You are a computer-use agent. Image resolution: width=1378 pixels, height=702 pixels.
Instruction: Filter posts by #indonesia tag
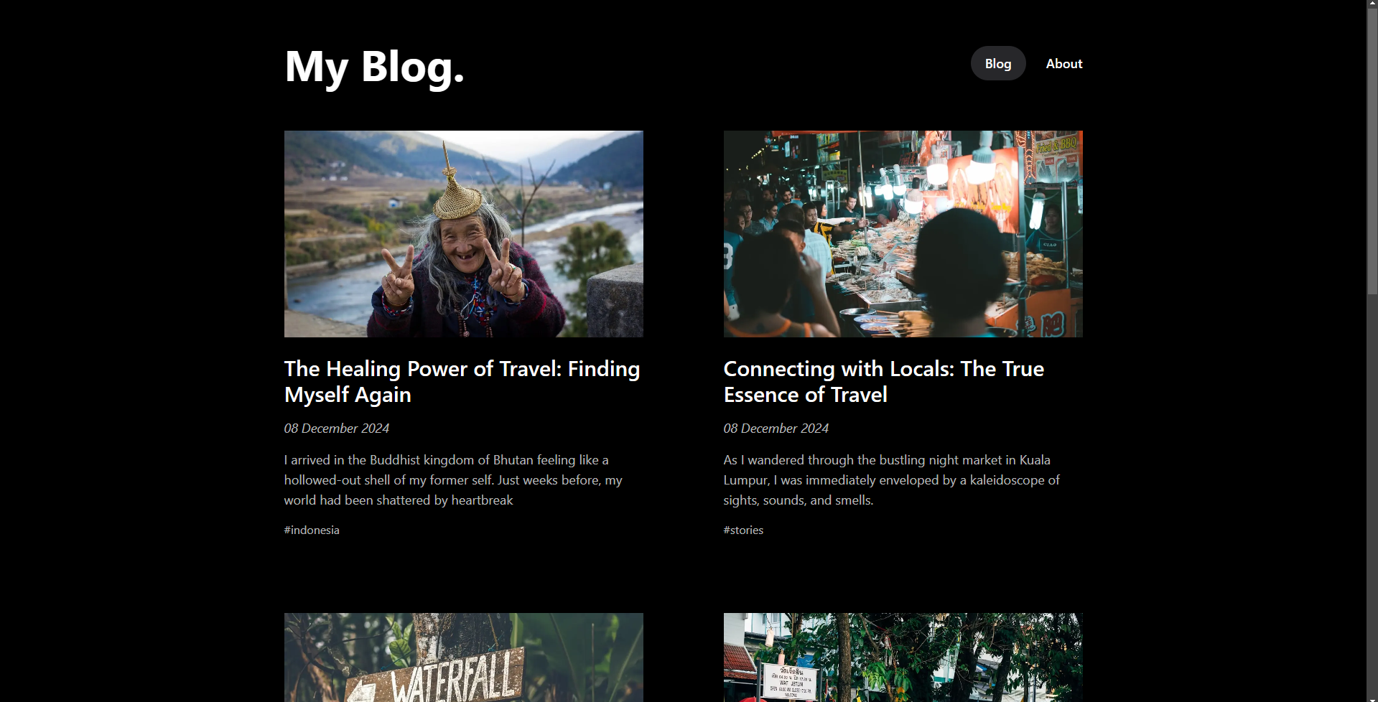(x=312, y=530)
